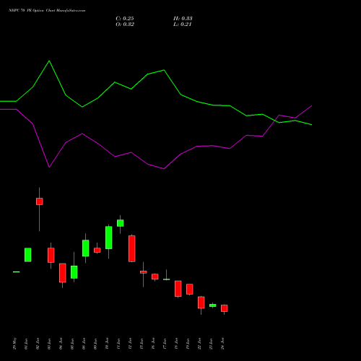Click the 05 Jun date label

(72, 344)
